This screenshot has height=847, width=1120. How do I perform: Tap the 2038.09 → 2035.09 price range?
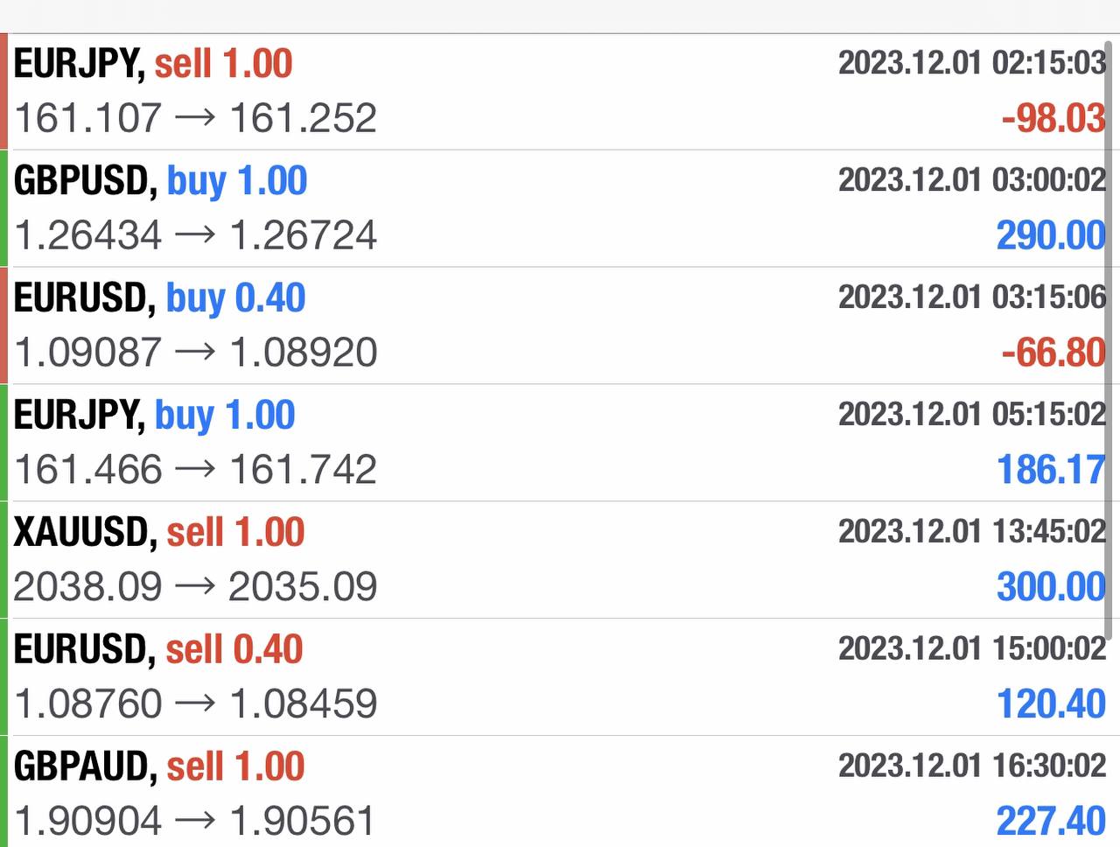[195, 587]
